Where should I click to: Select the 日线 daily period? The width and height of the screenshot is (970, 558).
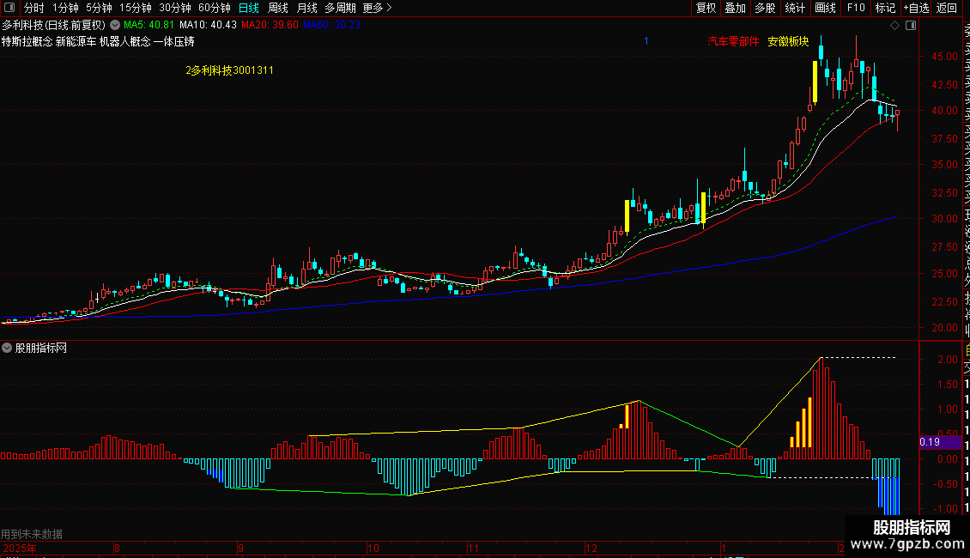[x=249, y=8]
